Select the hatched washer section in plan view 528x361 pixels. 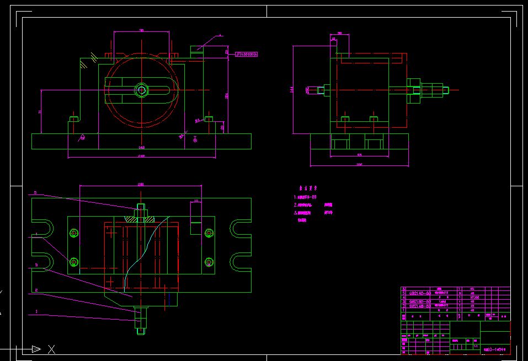pyautogui.click(x=140, y=219)
